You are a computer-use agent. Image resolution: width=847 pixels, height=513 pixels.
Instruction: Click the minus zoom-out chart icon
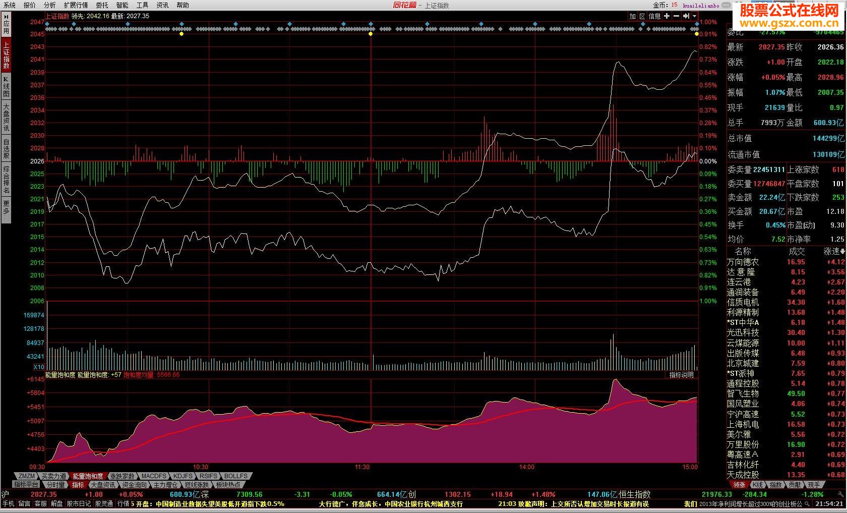(x=676, y=16)
